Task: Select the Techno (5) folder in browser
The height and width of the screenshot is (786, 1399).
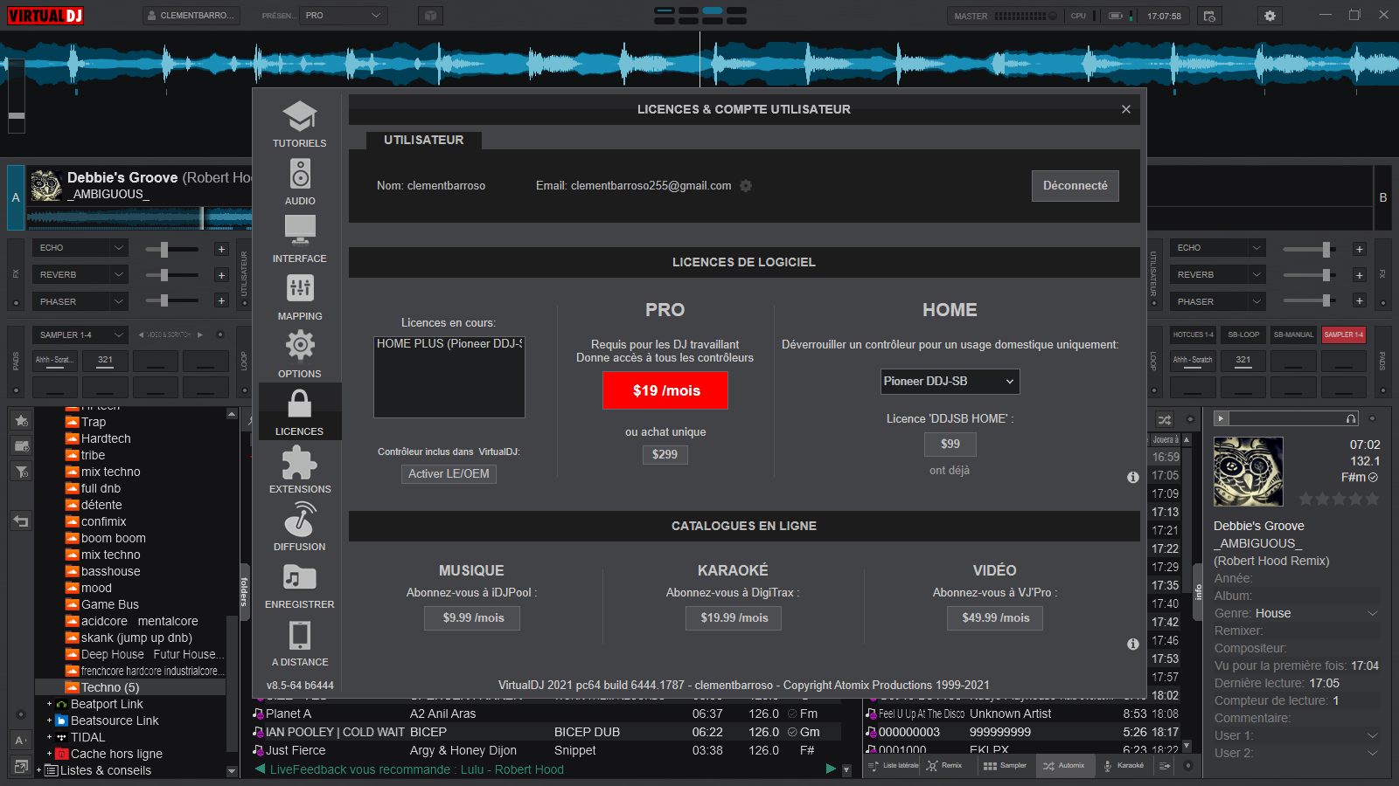Action: coord(130,687)
